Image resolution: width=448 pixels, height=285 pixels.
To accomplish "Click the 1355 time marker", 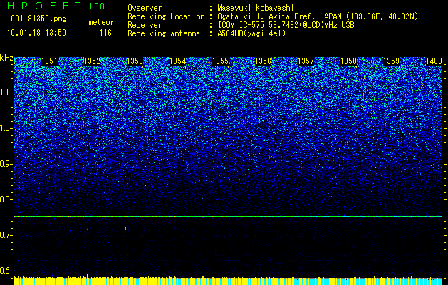I will click(x=221, y=61).
